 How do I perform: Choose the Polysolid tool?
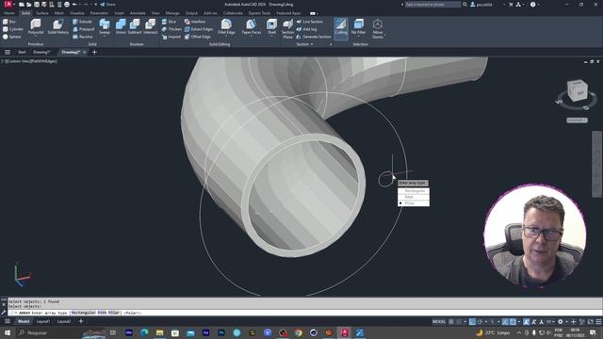[36, 27]
